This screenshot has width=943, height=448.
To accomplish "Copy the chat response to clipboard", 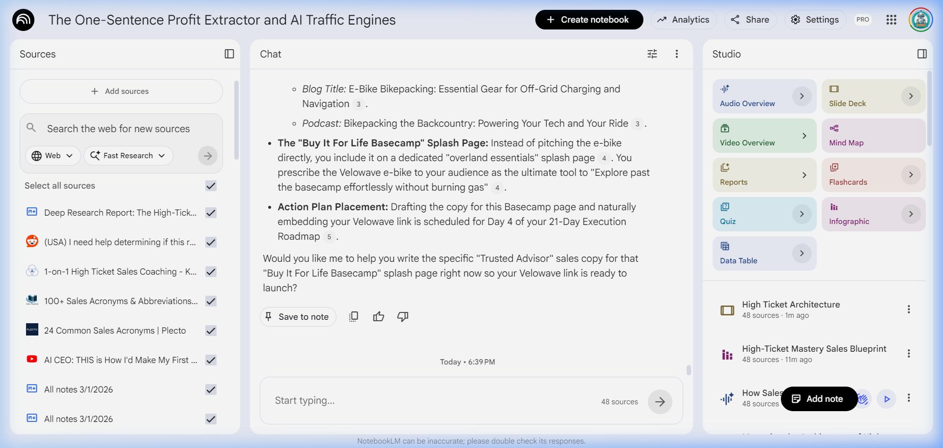I will click(x=354, y=317).
